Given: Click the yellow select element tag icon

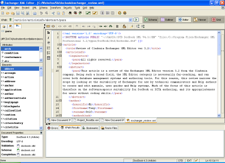Looking at the screenshot, I should (48, 26).
